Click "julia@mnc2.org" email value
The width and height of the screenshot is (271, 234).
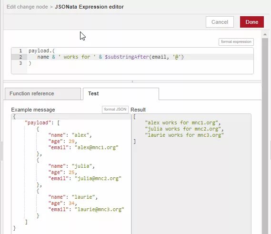point(98,179)
